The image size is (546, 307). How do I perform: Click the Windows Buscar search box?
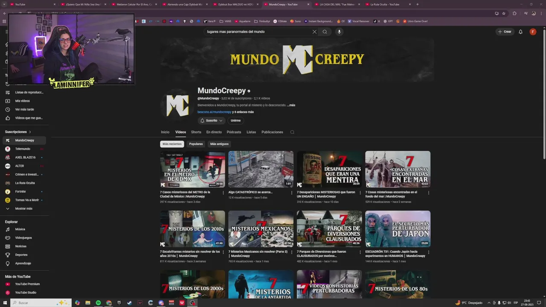point(41,303)
